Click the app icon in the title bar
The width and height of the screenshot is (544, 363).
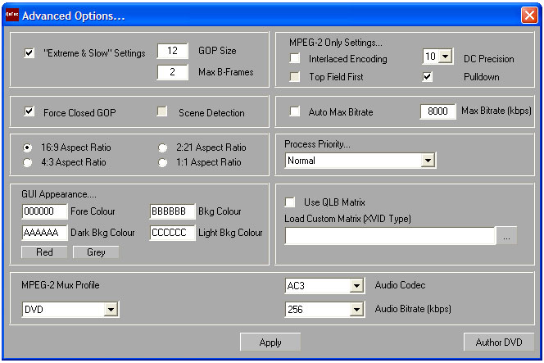pos(11,15)
